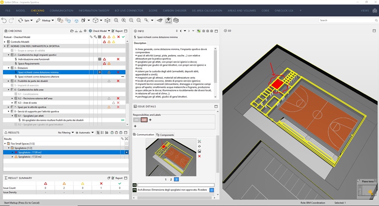
Task: Toggle marker for Spogliatoio 17.09 m2
Action: click(127, 152)
